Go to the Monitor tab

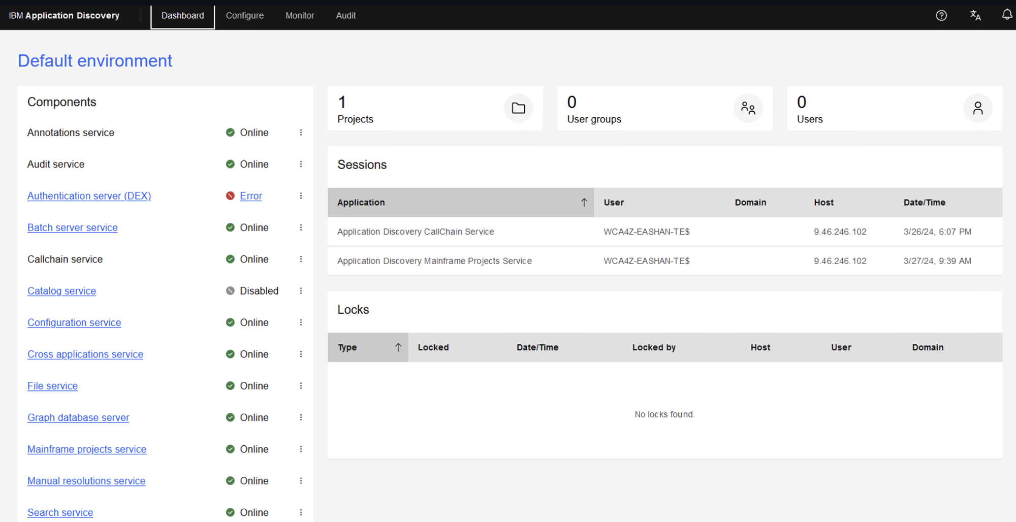pyautogui.click(x=300, y=16)
